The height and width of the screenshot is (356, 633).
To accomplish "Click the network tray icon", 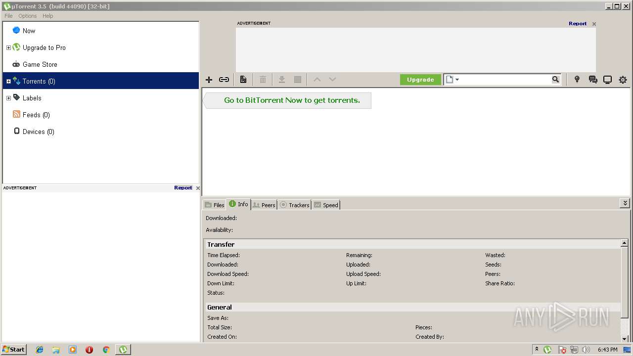I will pyautogui.click(x=574, y=350).
